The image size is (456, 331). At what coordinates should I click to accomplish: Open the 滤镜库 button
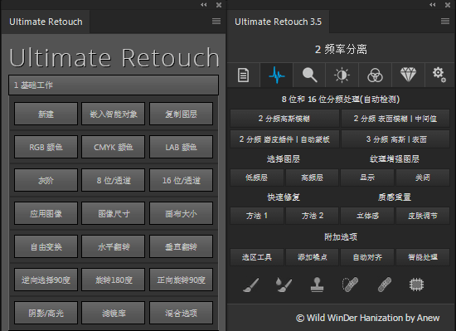[x=113, y=313]
